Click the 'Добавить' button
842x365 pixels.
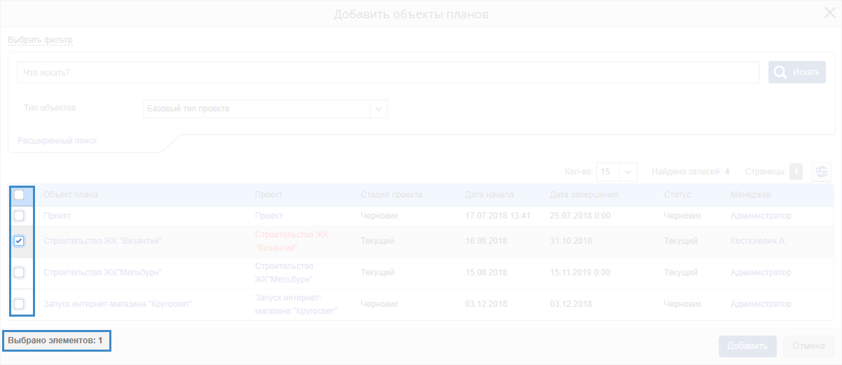coord(747,346)
